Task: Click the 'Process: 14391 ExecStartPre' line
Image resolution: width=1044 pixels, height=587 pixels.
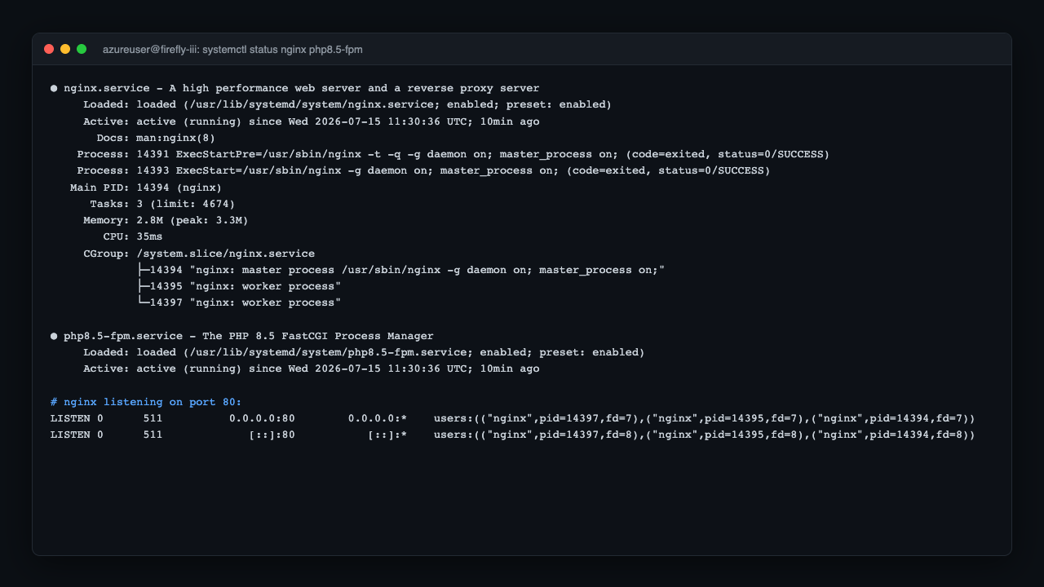Action: (453, 154)
